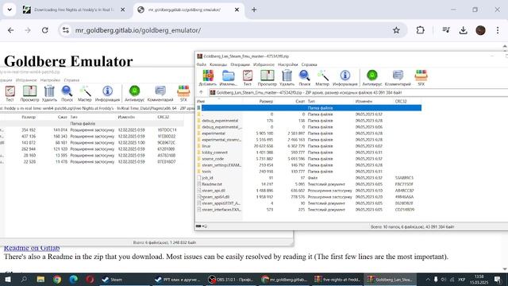Open Chrome extensions puzzle icon

tap(420, 30)
